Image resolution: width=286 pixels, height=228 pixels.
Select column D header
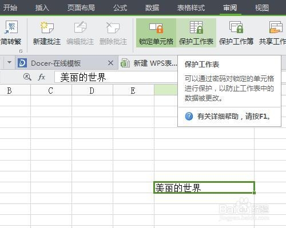pyautogui.click(x=92, y=91)
